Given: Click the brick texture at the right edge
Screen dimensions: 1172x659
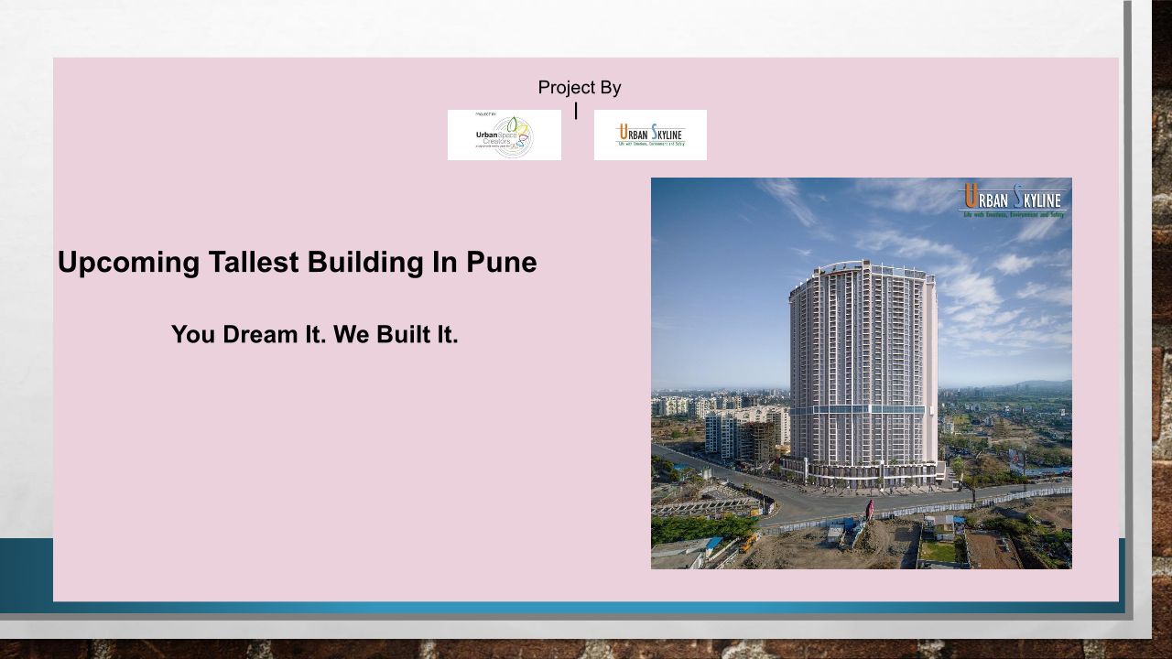Looking at the screenshot, I should pyautogui.click(x=1161, y=366).
